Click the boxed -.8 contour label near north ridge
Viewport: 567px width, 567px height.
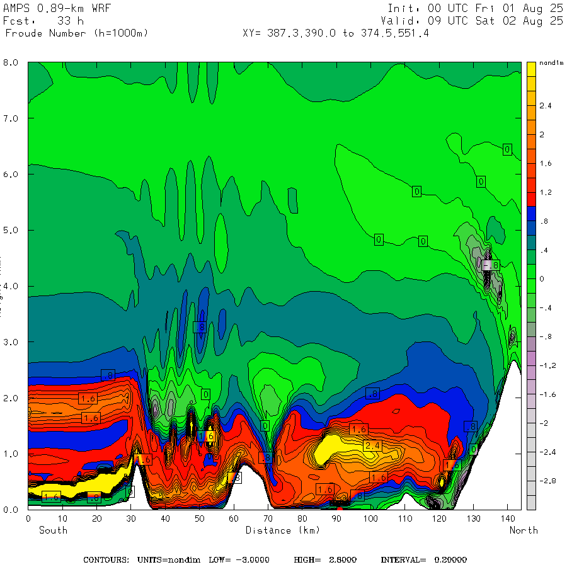(491, 265)
